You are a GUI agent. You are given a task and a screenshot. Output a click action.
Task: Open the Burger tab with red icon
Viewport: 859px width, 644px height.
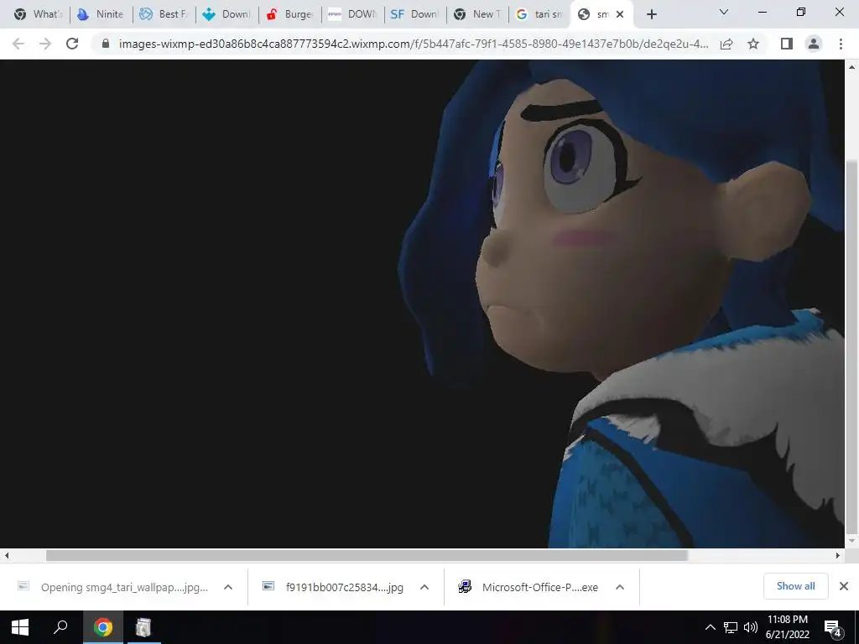tap(289, 14)
